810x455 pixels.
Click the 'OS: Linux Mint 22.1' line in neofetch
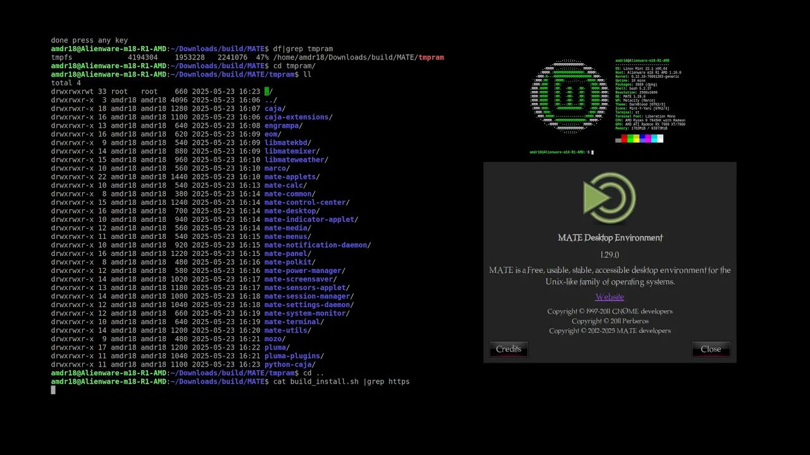pyautogui.click(x=641, y=68)
